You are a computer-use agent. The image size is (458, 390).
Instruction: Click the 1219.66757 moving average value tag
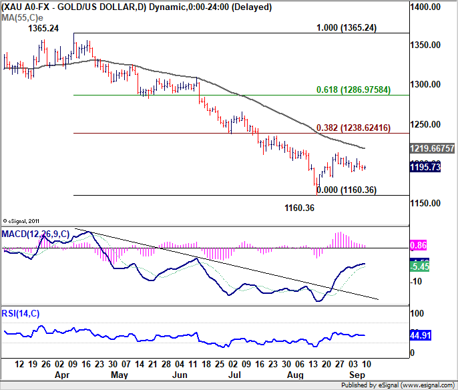click(432, 148)
